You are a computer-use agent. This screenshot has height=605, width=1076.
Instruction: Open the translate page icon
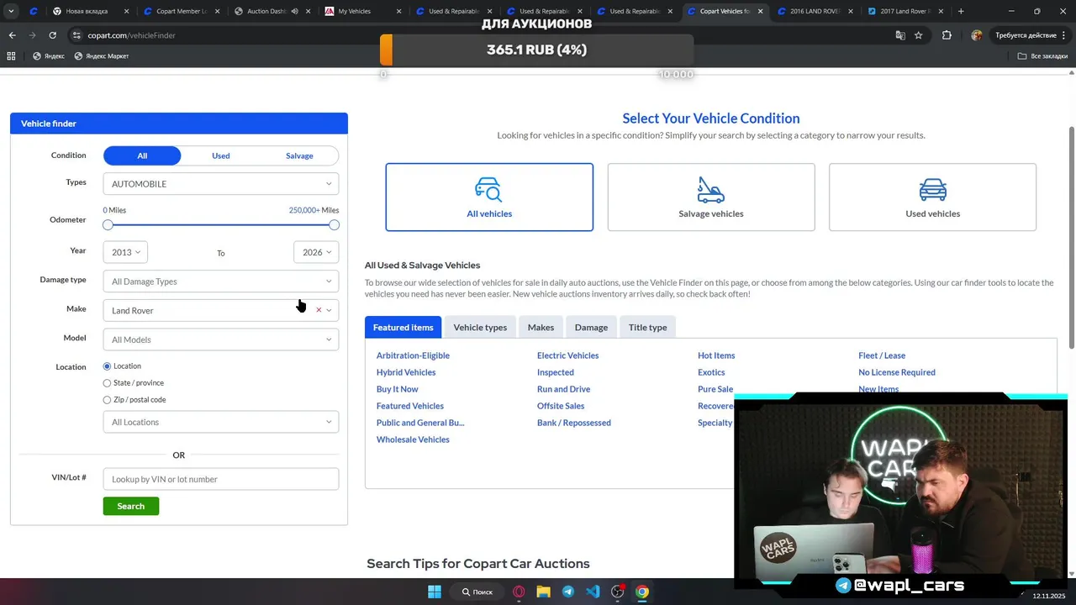click(900, 35)
